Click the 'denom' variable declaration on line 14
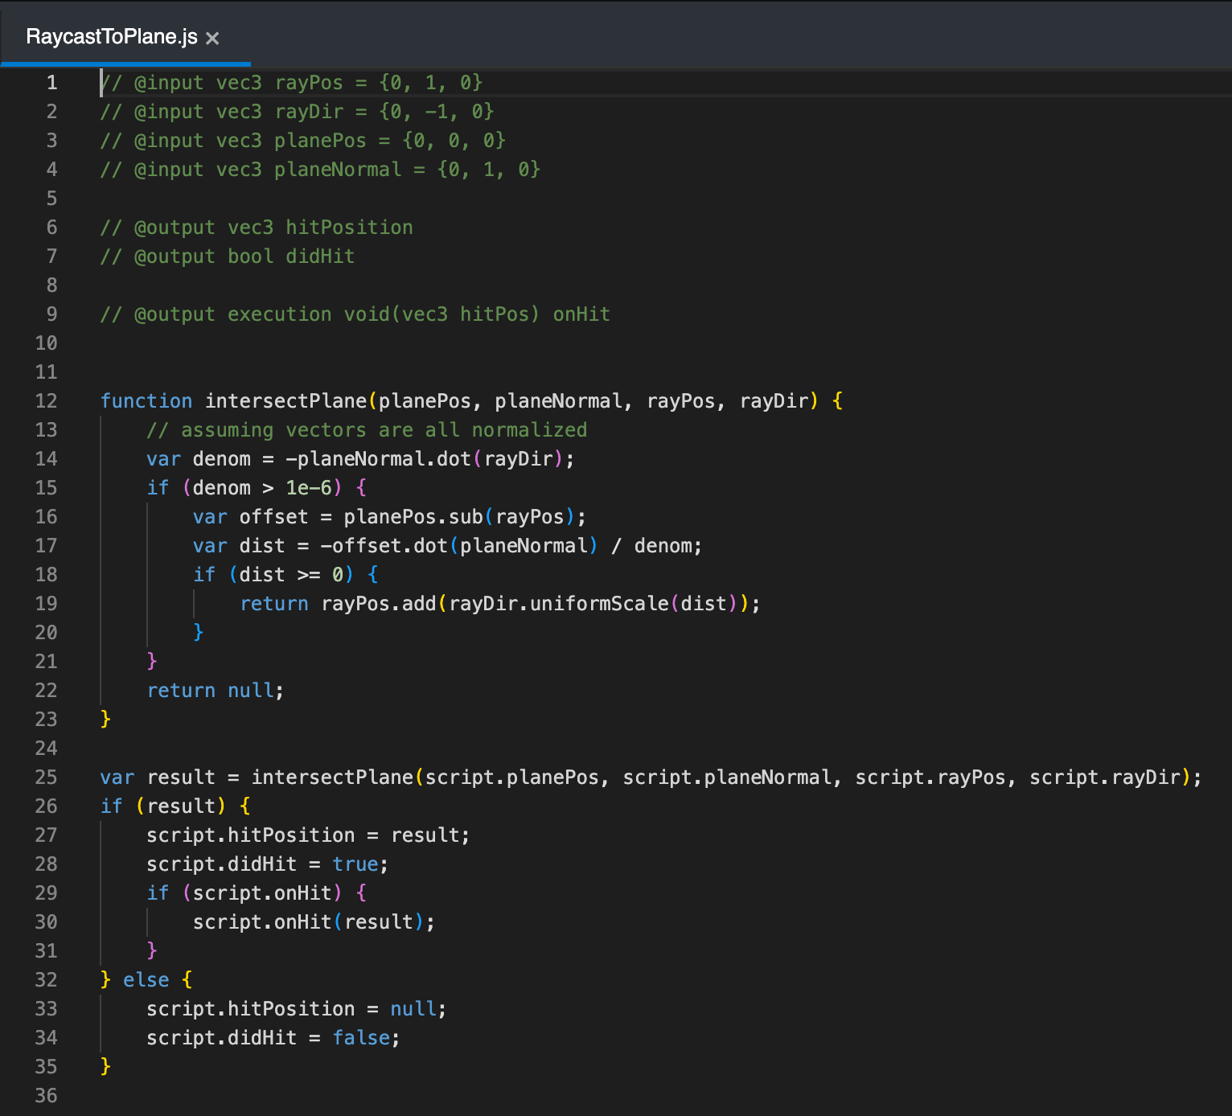1232x1116 pixels. [221, 459]
